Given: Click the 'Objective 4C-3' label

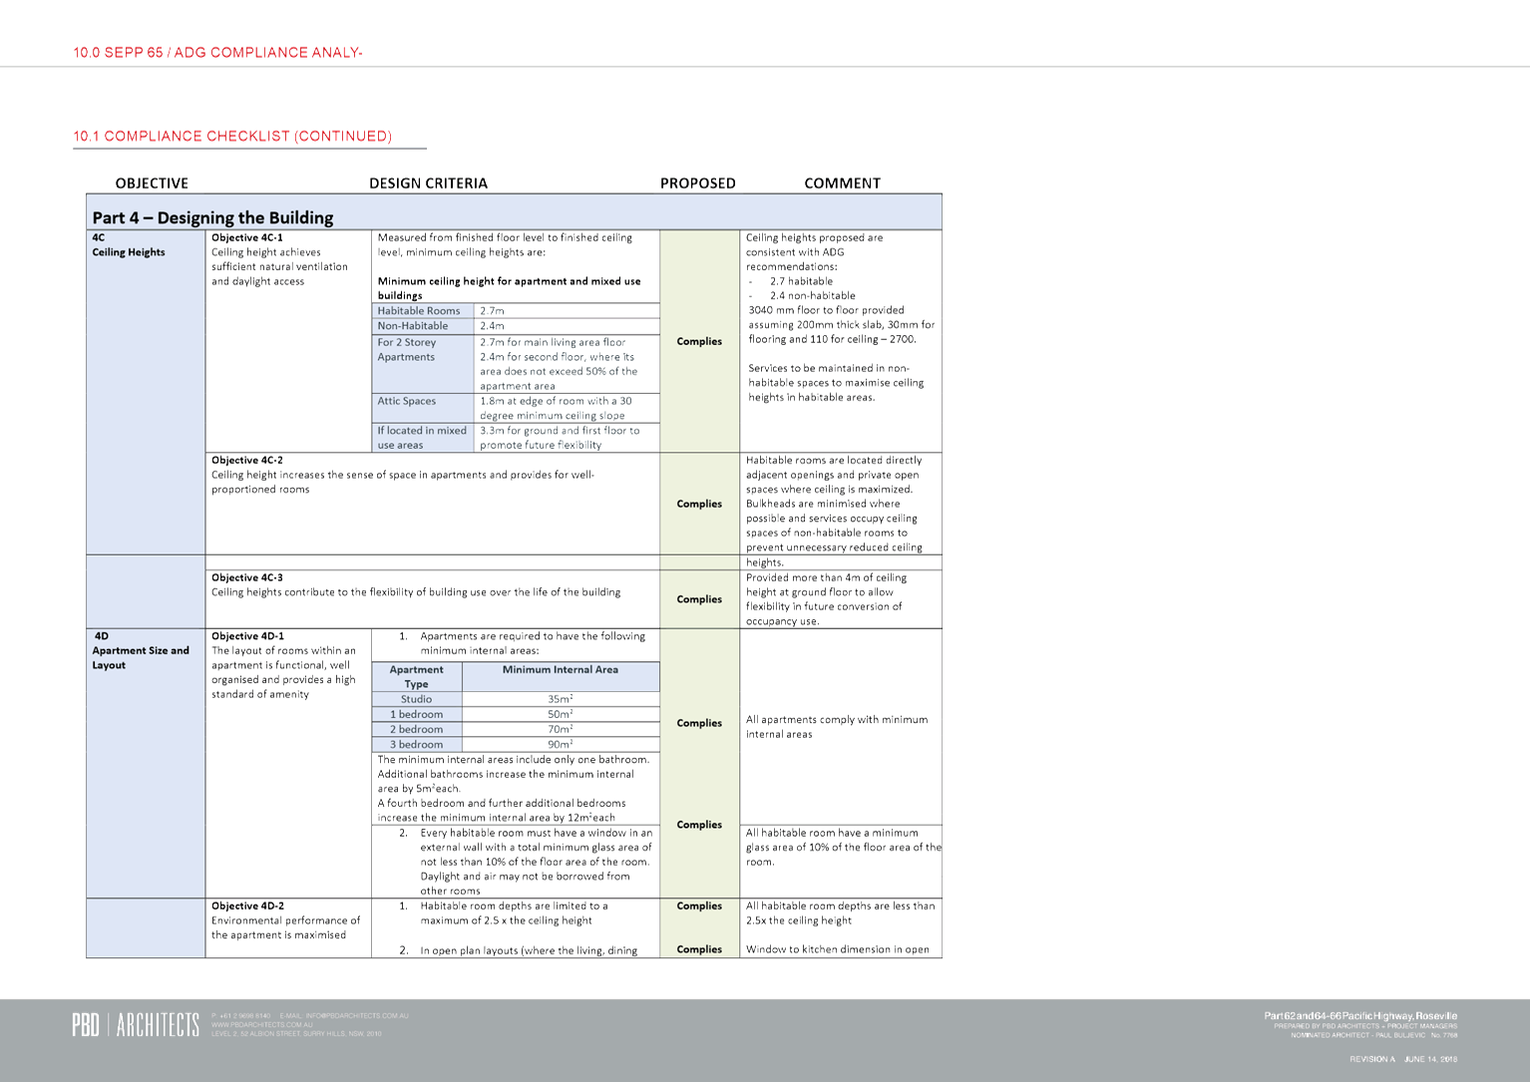Looking at the screenshot, I should 247,577.
